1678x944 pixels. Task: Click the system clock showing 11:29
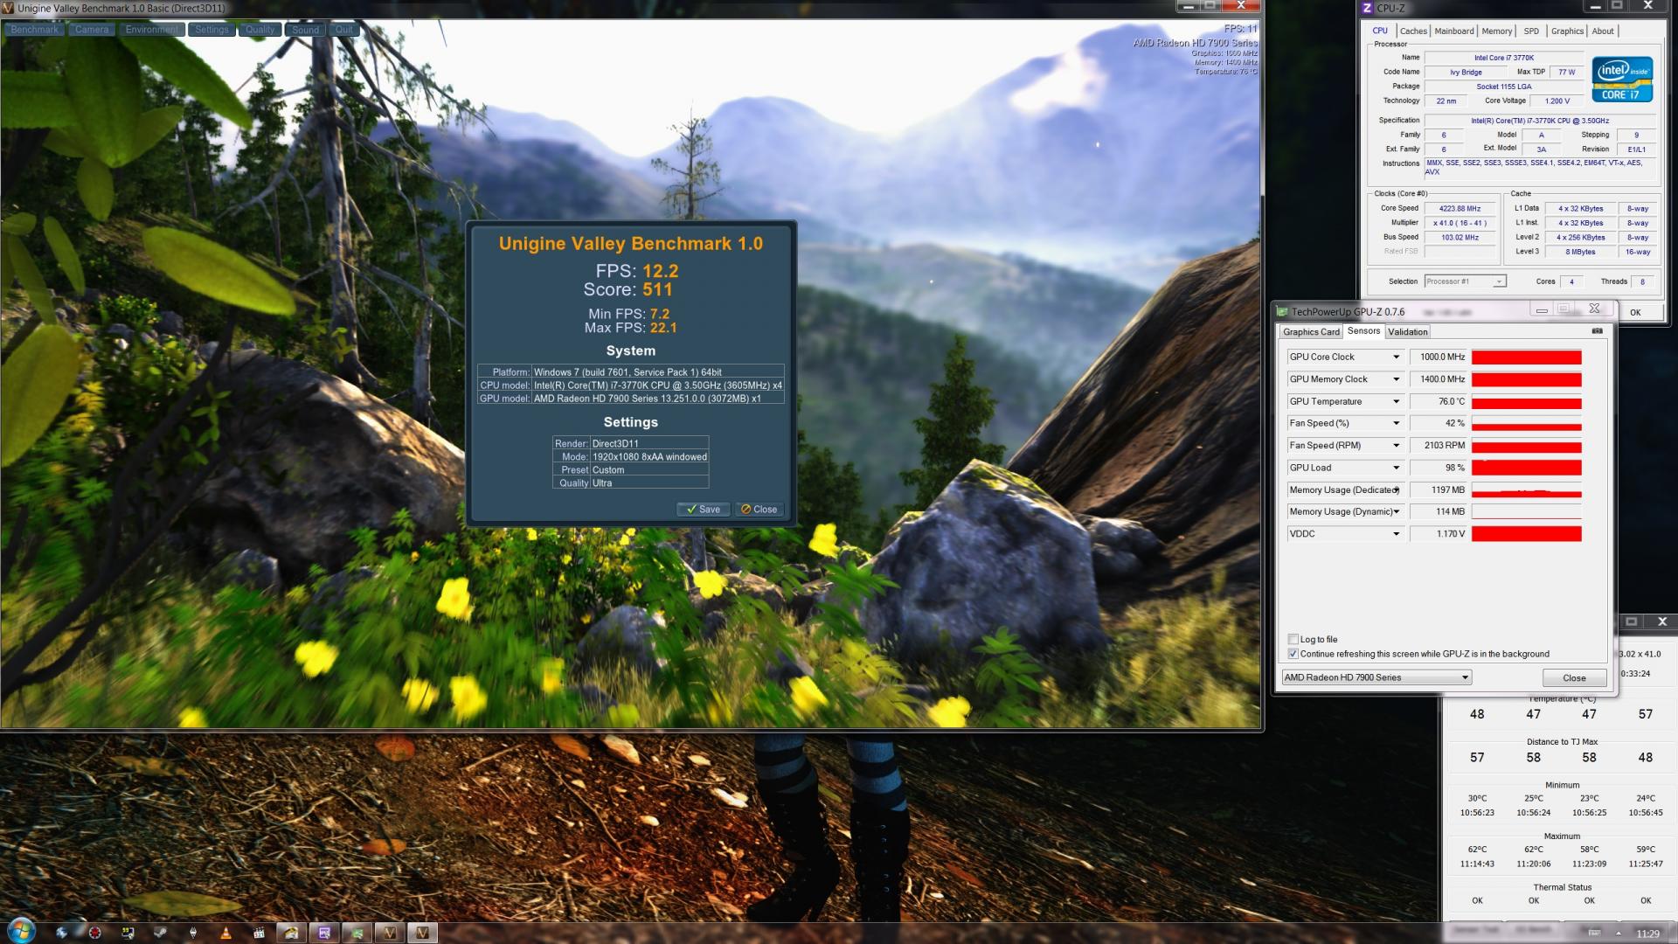[1647, 934]
